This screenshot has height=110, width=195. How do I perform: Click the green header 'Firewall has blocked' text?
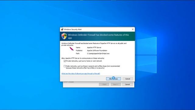98,36
